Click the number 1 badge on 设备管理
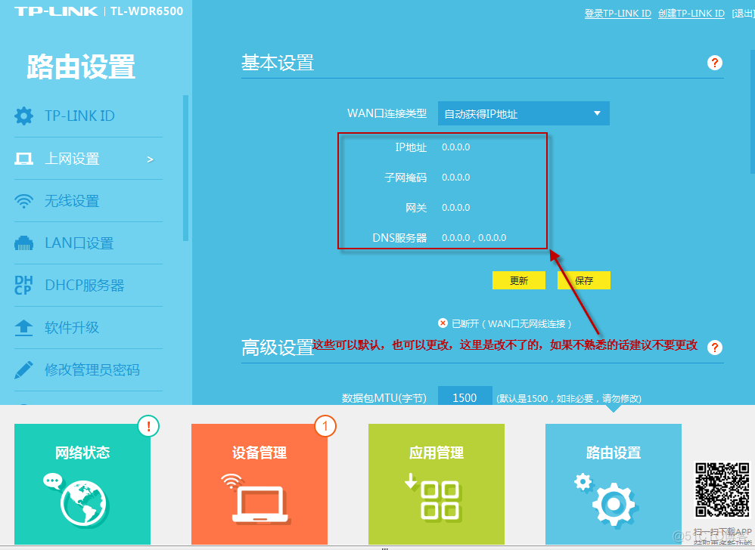 325,426
